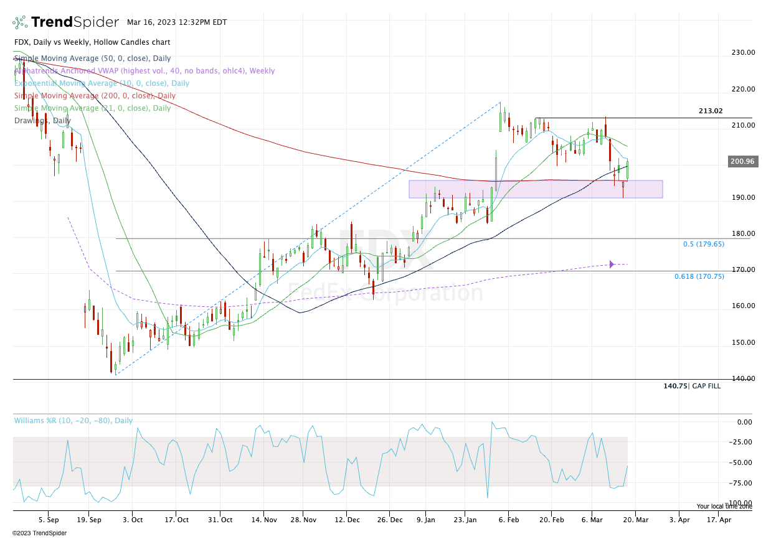Click the 170.00 price axis label
The height and width of the screenshot is (539, 771).
pos(742,269)
